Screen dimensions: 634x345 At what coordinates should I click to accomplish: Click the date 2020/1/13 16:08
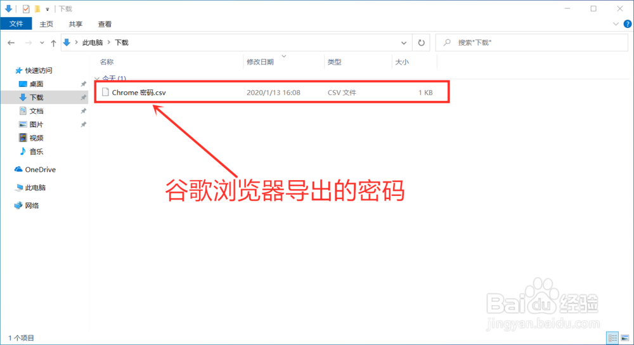click(273, 93)
